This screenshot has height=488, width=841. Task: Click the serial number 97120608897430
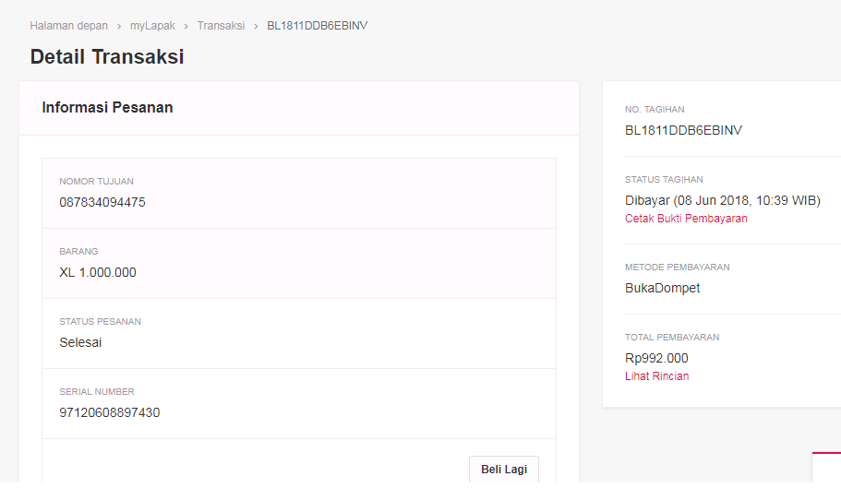(x=110, y=413)
